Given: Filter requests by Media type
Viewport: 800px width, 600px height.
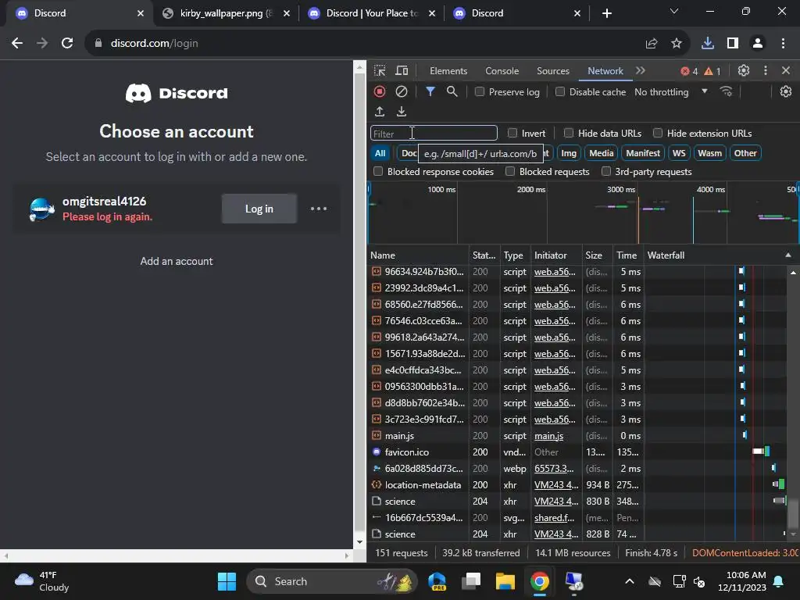Looking at the screenshot, I should click(601, 153).
